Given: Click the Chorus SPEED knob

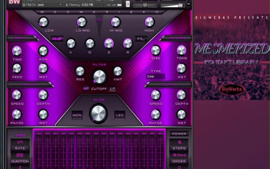Looking at the screenshot, I should pyautogui.click(x=156, y=95).
